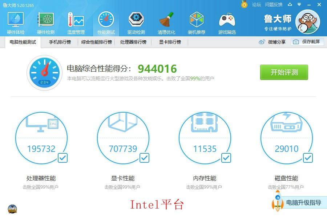This screenshot has width=327, height=218.
Task: Expand the title bar dropdown triangle menu
Action: click(x=299, y=4)
